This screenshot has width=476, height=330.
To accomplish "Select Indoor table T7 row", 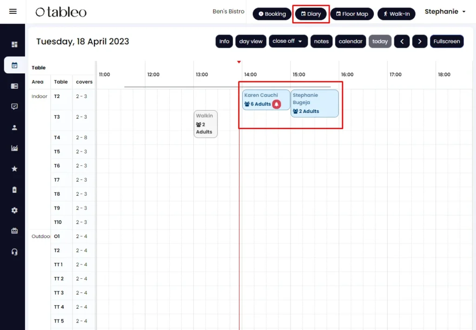I will [57, 180].
